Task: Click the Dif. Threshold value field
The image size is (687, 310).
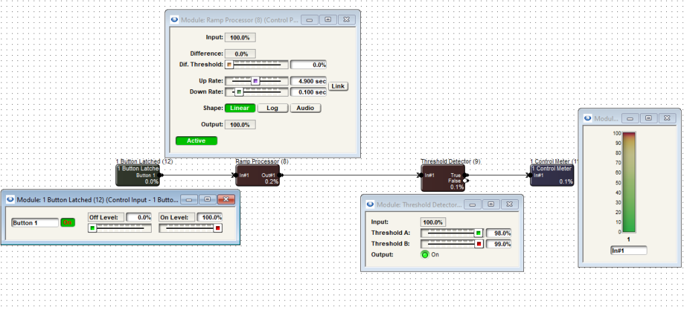Action: (x=309, y=65)
